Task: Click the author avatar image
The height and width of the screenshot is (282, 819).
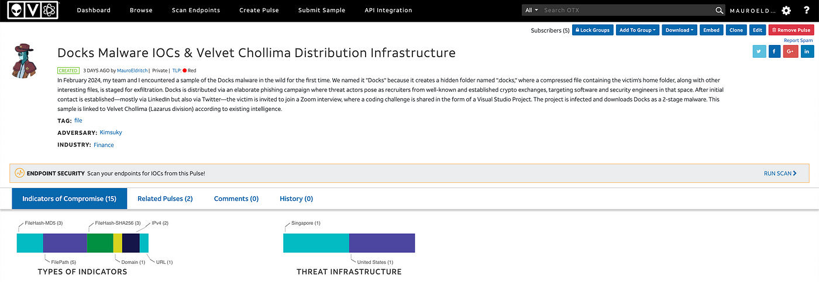Action: (25, 61)
